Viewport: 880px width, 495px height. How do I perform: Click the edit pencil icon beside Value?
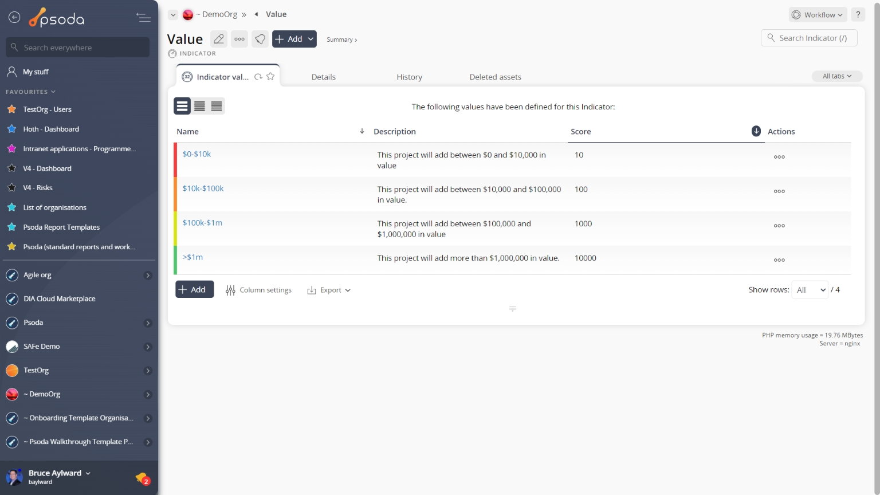(219, 39)
